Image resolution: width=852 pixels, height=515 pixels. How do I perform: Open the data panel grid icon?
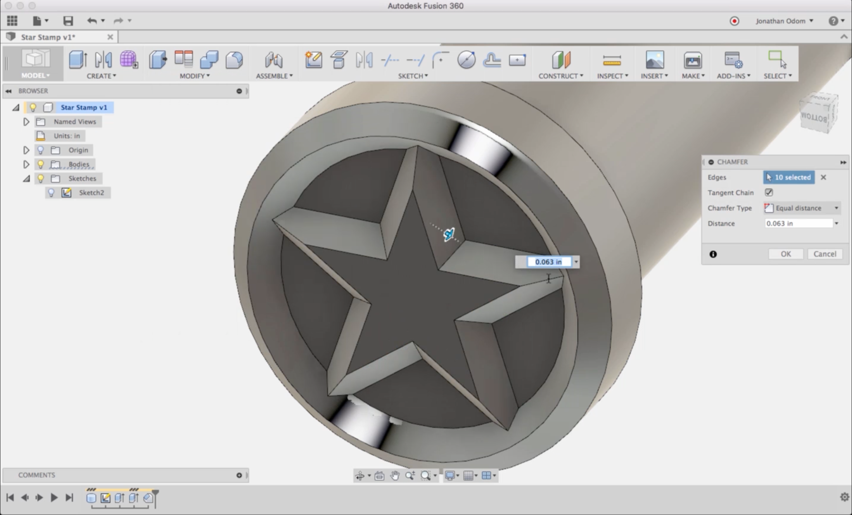(12, 21)
